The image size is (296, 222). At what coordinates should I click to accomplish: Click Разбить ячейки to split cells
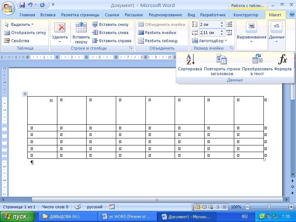(x=157, y=33)
